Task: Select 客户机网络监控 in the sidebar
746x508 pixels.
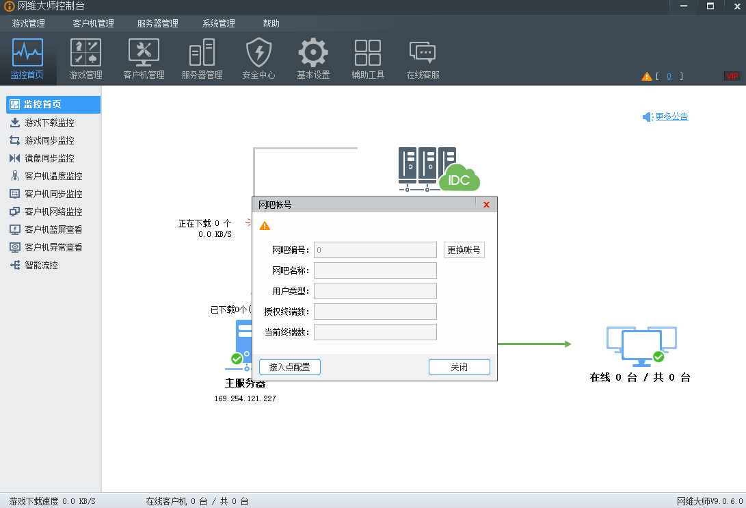Action: pos(53,212)
